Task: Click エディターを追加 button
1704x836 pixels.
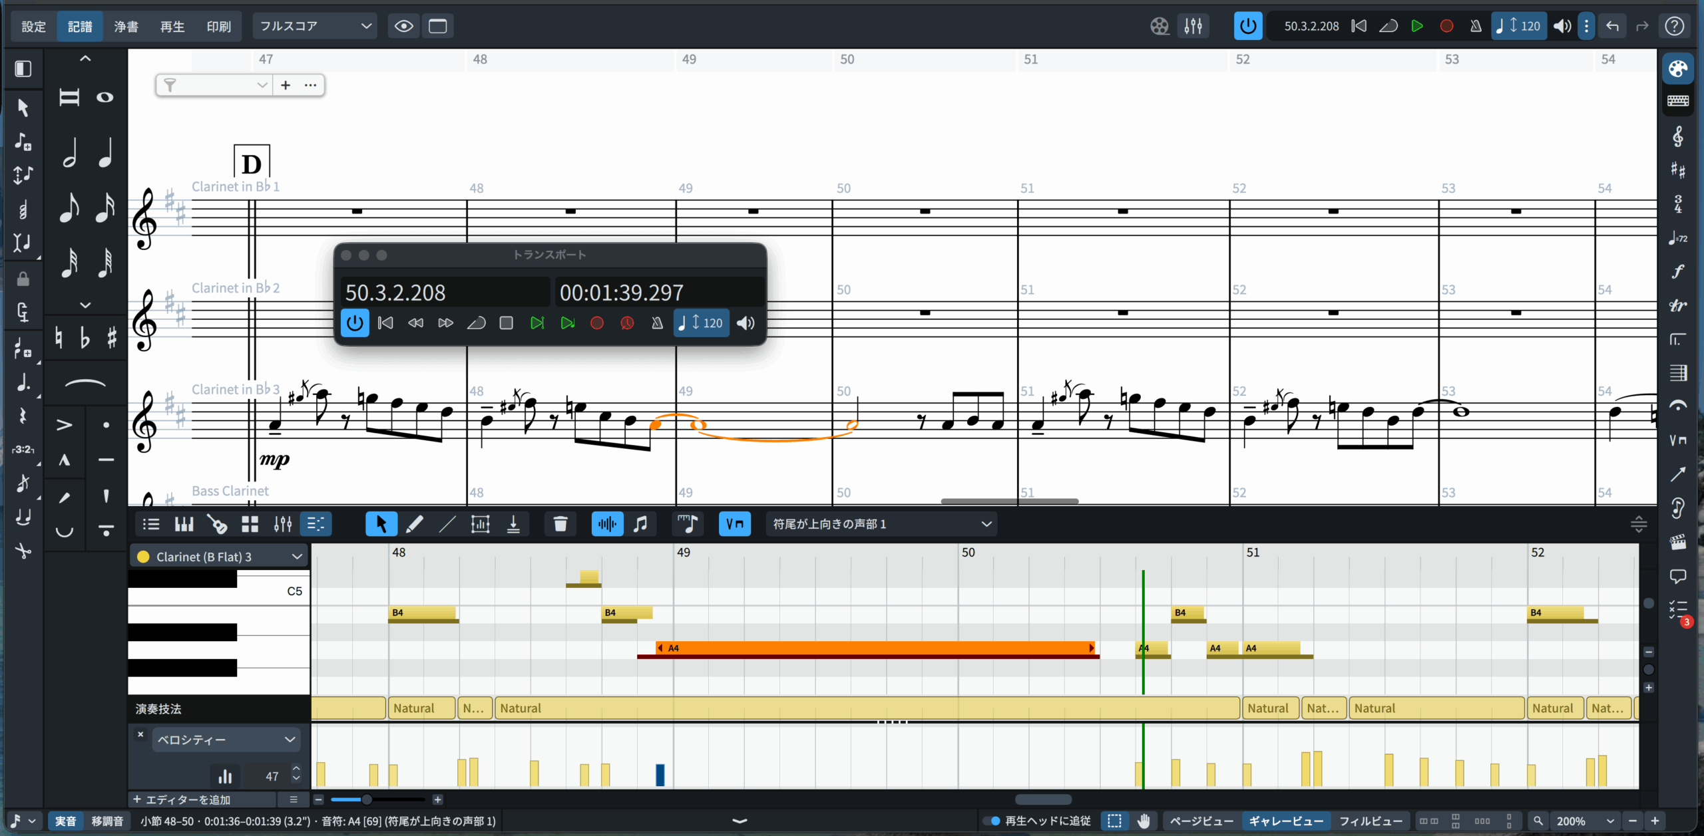Action: pyautogui.click(x=182, y=799)
